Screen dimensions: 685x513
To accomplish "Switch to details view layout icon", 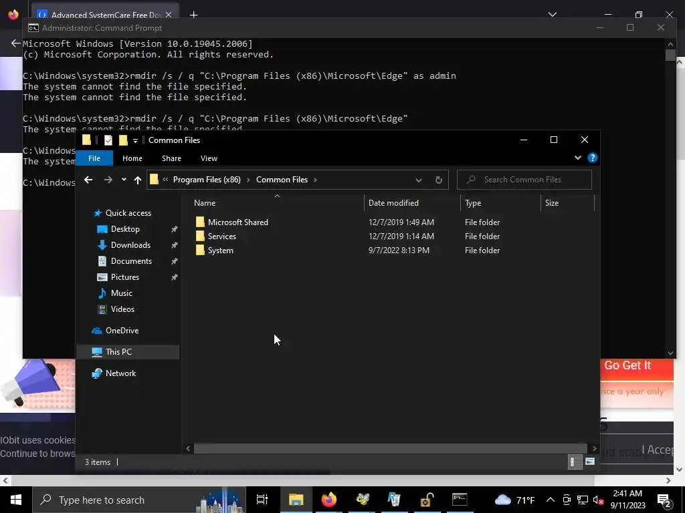I will 575,462.
